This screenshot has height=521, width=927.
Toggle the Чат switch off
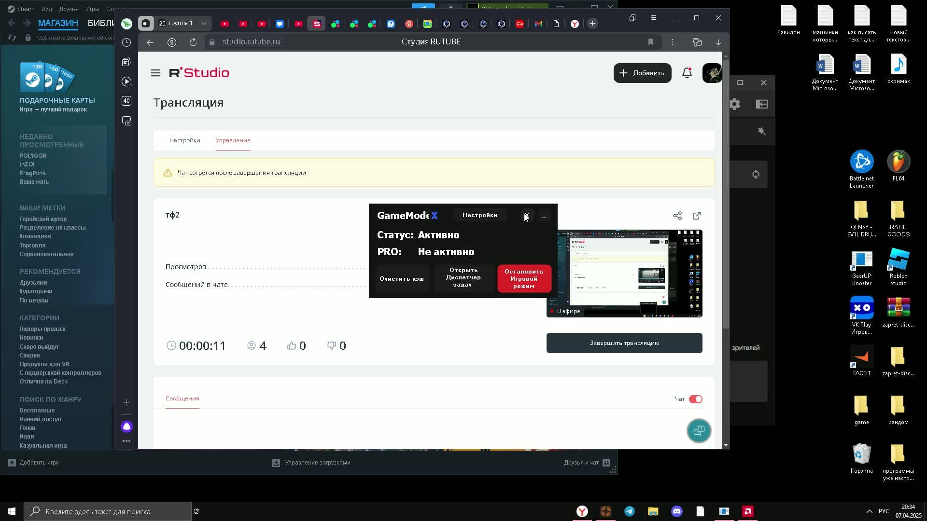click(695, 399)
